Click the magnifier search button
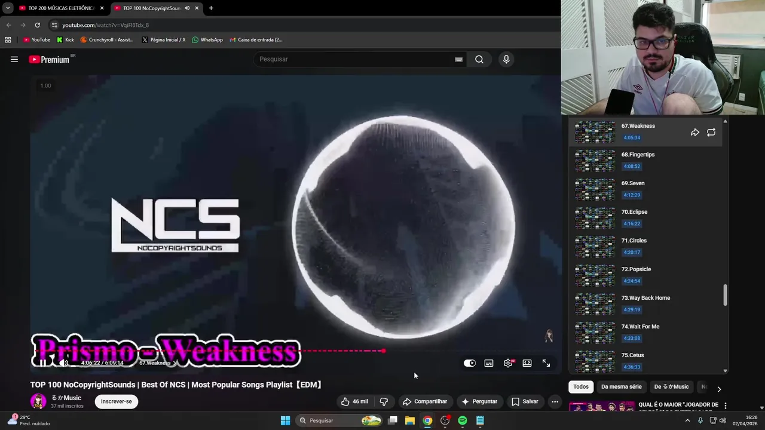 479,59
